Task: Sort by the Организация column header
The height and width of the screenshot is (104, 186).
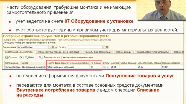Action: (x=13, y=63)
